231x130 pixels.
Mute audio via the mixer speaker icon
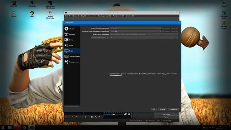point(125,114)
